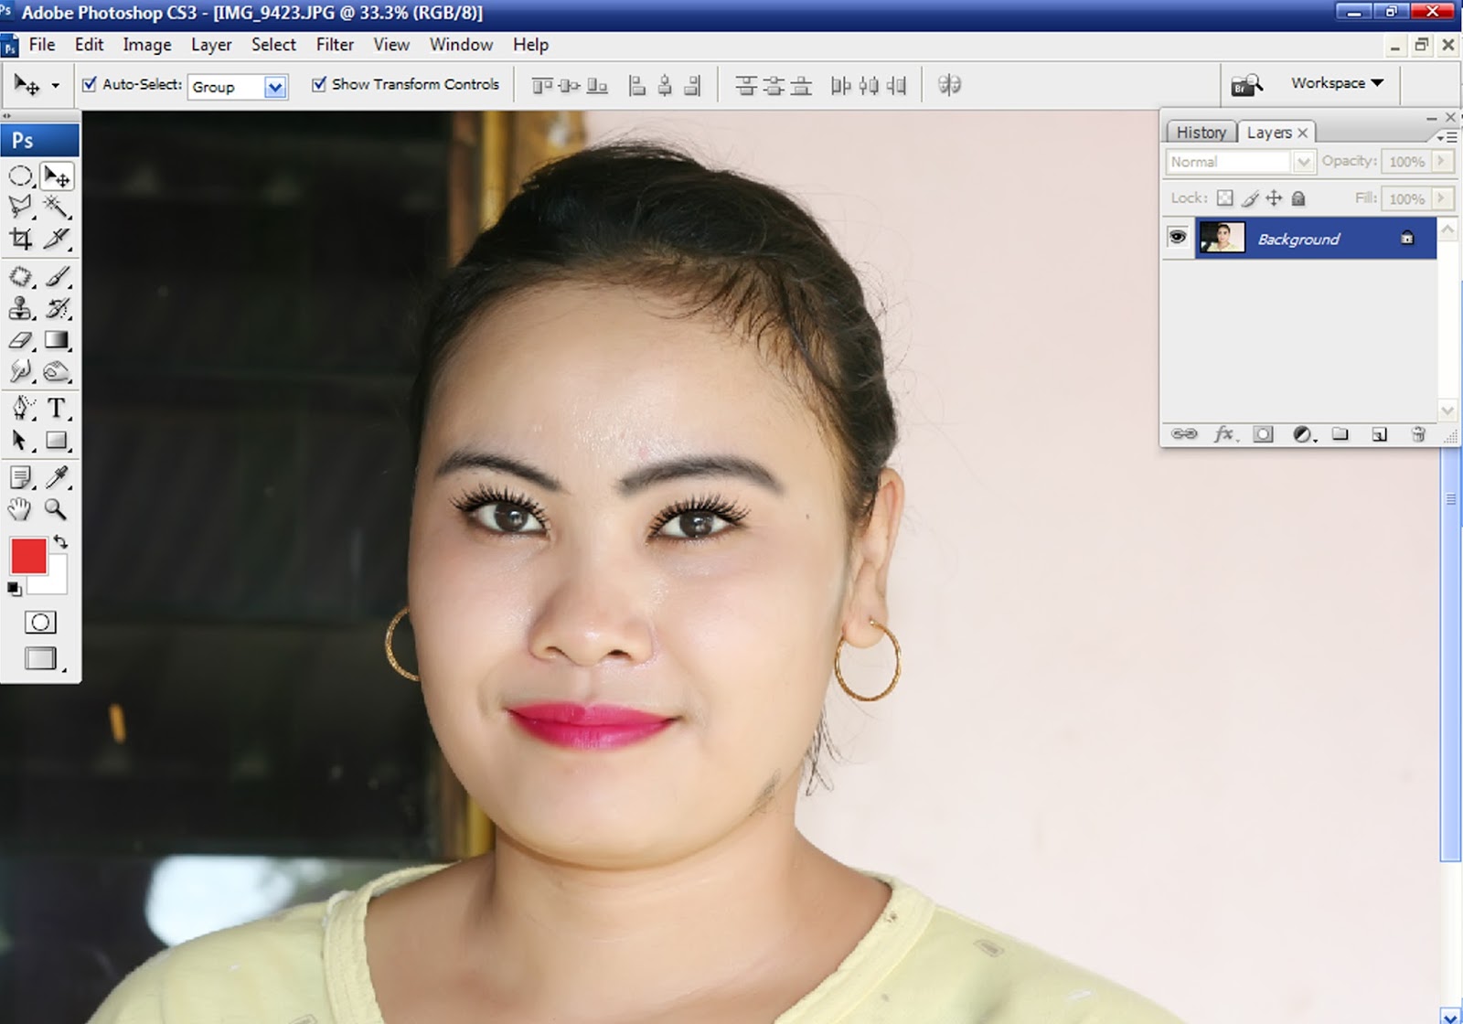The width and height of the screenshot is (1463, 1024).
Task: Select the Zoom tool
Action: (57, 509)
